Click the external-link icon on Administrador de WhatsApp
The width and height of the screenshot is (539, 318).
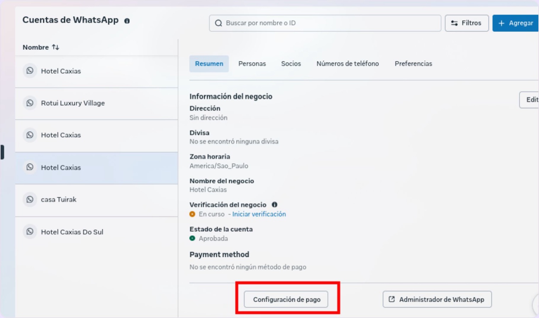(x=392, y=299)
